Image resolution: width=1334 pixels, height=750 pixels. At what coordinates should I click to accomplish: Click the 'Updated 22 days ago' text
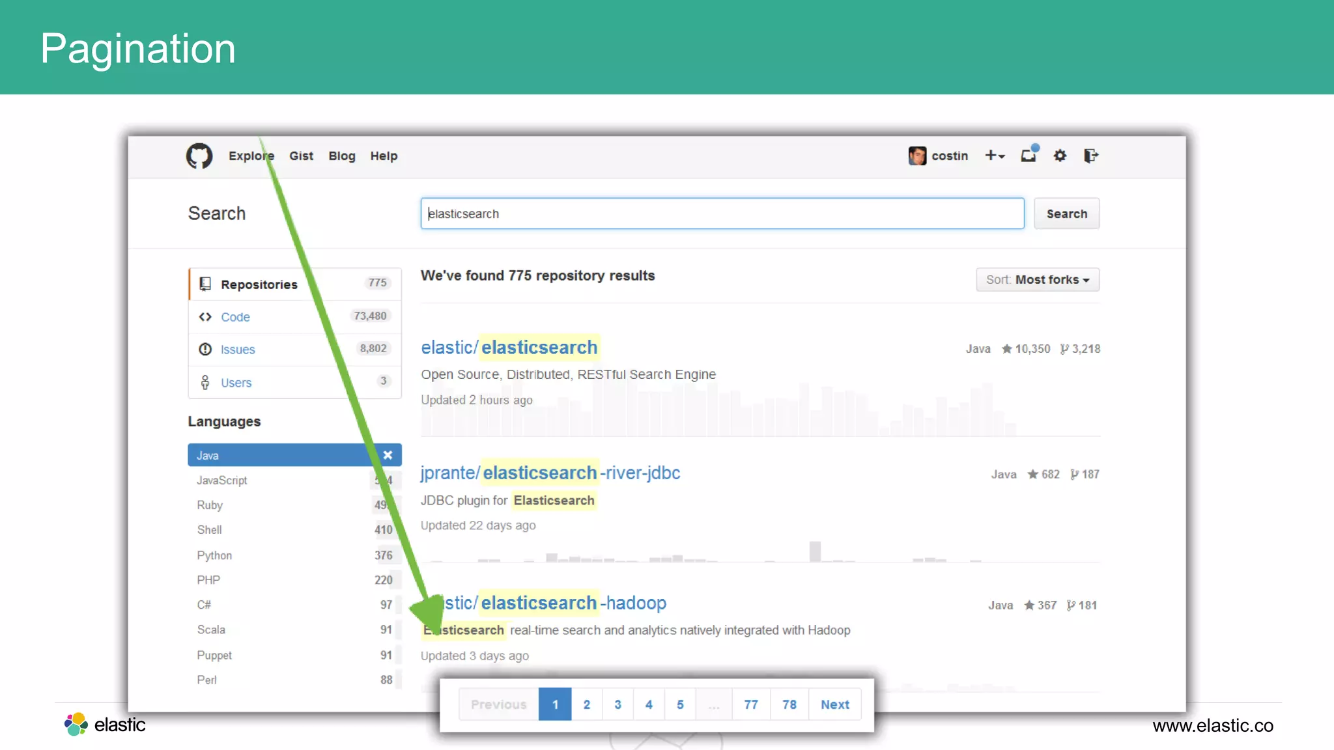coord(478,525)
